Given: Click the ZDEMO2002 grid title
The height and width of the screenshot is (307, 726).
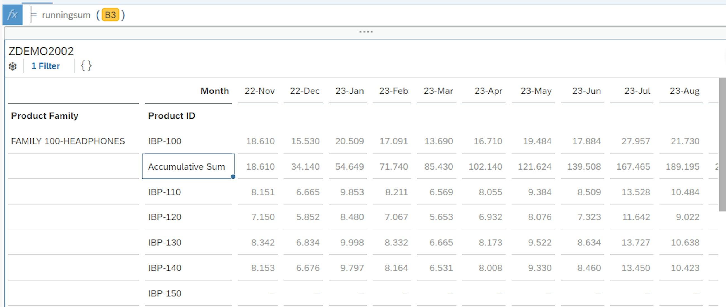Looking at the screenshot, I should pos(41,51).
